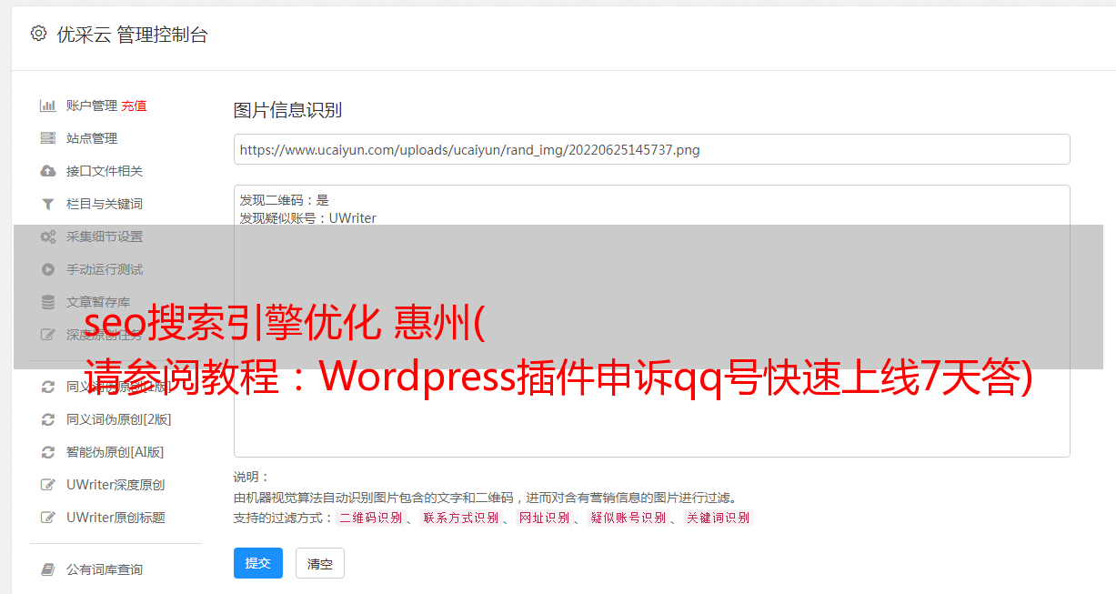Viewport: 1116px width, 594px height.
Task: Open UWriter原创标题 page
Action: coord(116,518)
